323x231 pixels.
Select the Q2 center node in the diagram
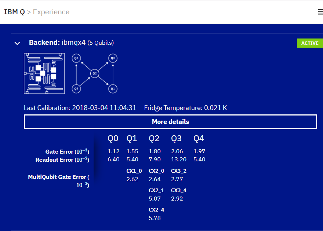95,73
